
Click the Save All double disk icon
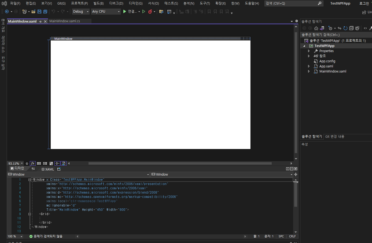coord(45,12)
